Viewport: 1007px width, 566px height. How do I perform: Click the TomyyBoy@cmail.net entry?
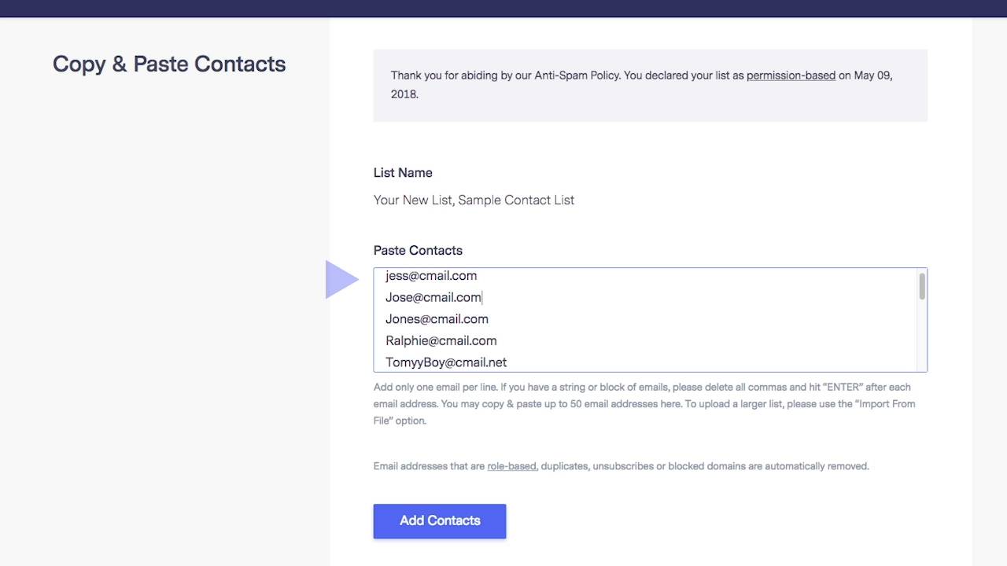pos(445,362)
